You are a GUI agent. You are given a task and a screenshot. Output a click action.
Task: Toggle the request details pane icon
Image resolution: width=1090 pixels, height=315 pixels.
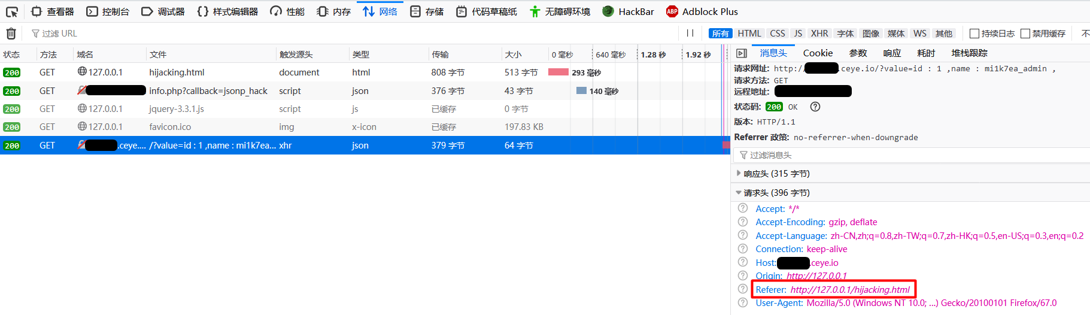(742, 53)
